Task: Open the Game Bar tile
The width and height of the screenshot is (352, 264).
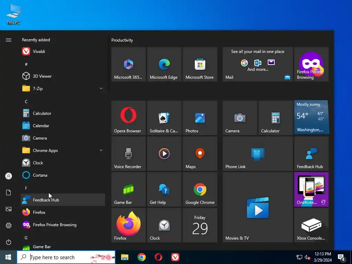Action: (129, 189)
